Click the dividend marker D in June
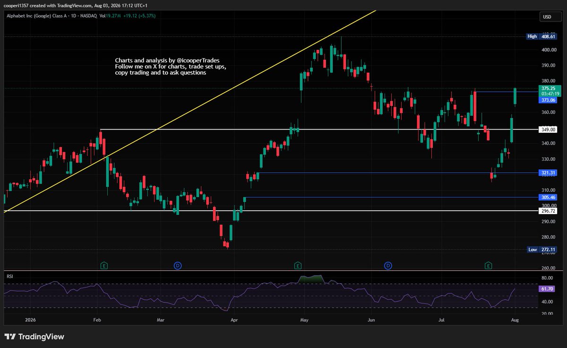 [388, 266]
